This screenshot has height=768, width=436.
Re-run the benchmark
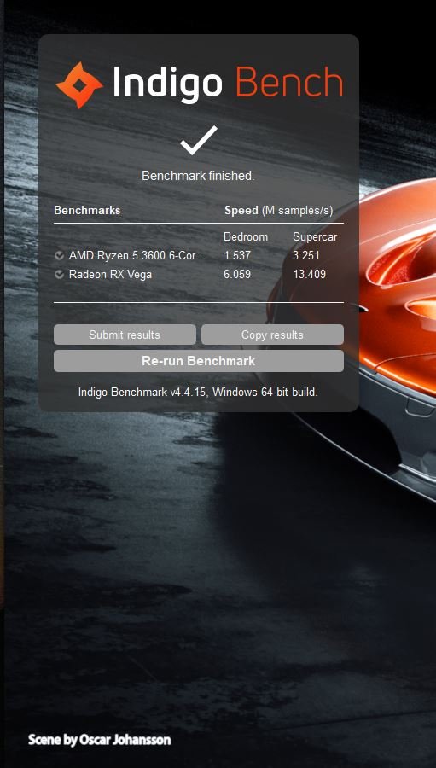click(x=199, y=361)
